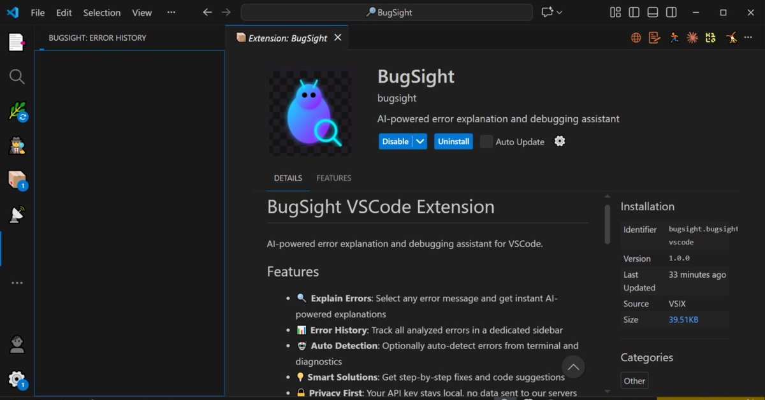Screen dimensions: 765x400
Task: Click the Installation heading
Action: coord(647,206)
